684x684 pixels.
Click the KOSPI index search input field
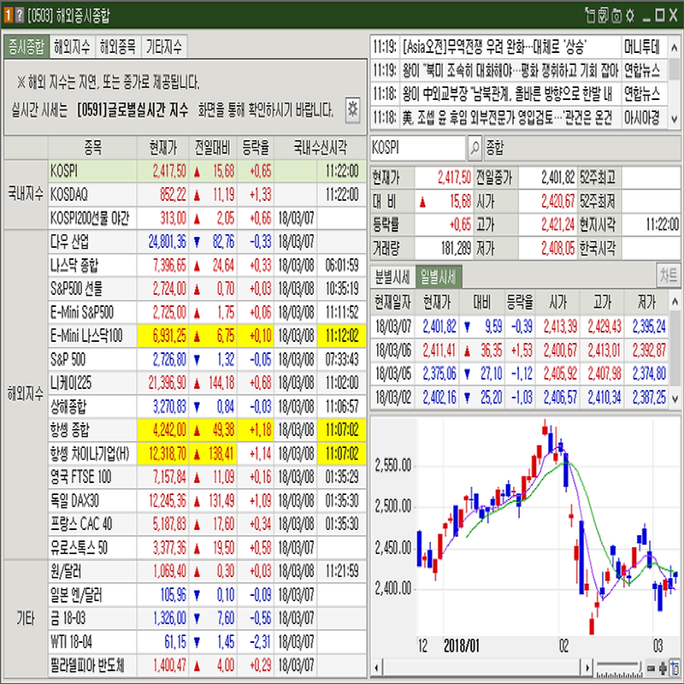418,148
